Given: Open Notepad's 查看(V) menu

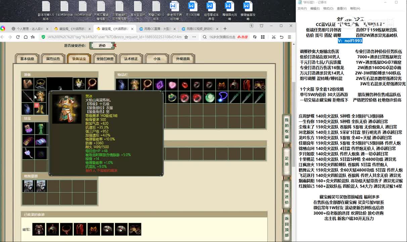Looking at the screenshot, I should click(x=342, y=8).
